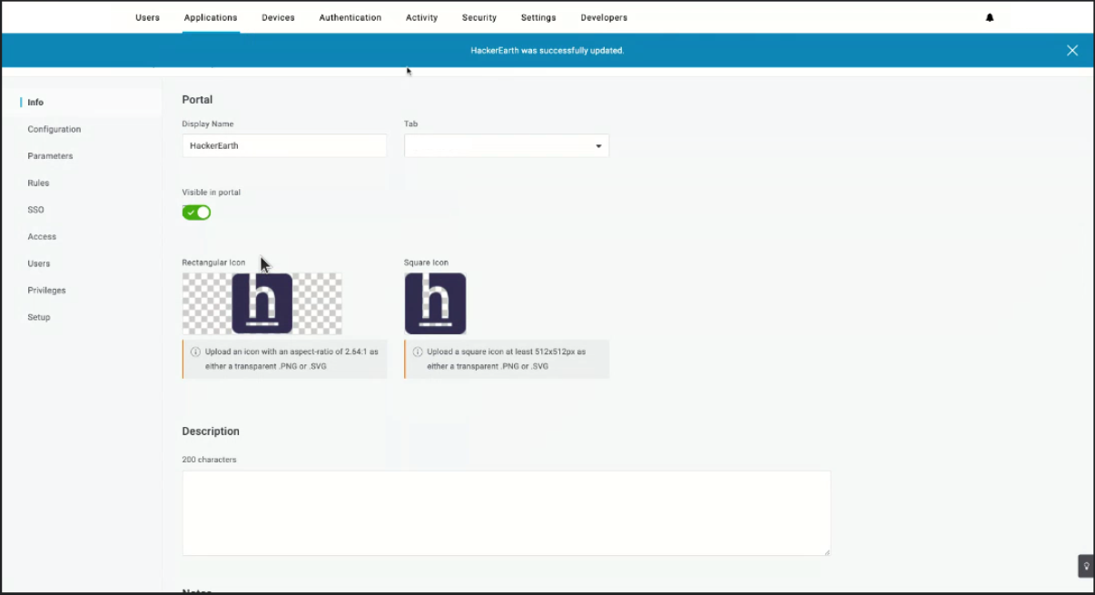Open the Parameters sidebar section
This screenshot has width=1095, height=595.
[50, 156]
